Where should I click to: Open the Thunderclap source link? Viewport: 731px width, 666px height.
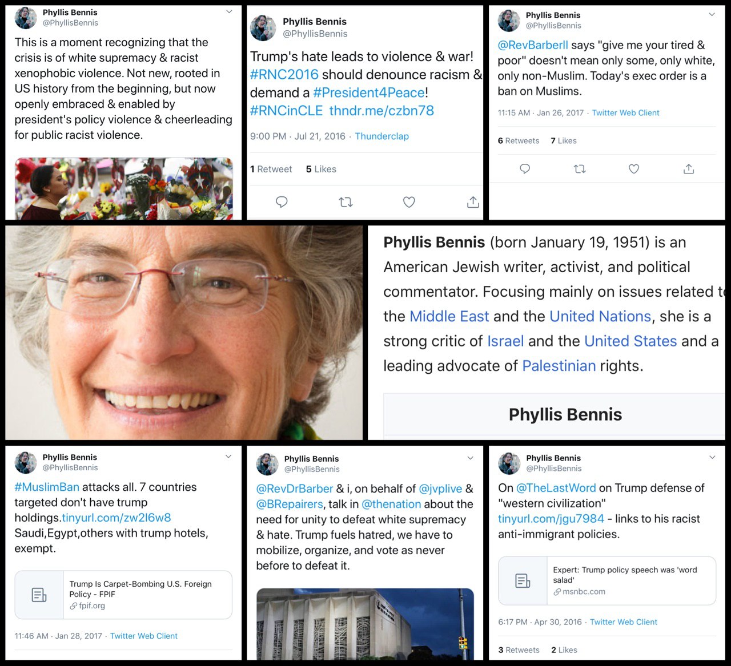coord(382,136)
